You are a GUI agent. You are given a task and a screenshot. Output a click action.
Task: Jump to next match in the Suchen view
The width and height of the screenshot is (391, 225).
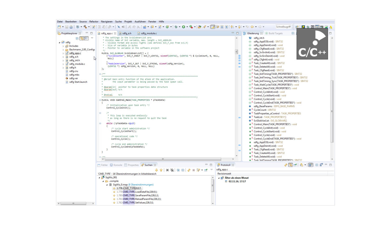(x=156, y=170)
